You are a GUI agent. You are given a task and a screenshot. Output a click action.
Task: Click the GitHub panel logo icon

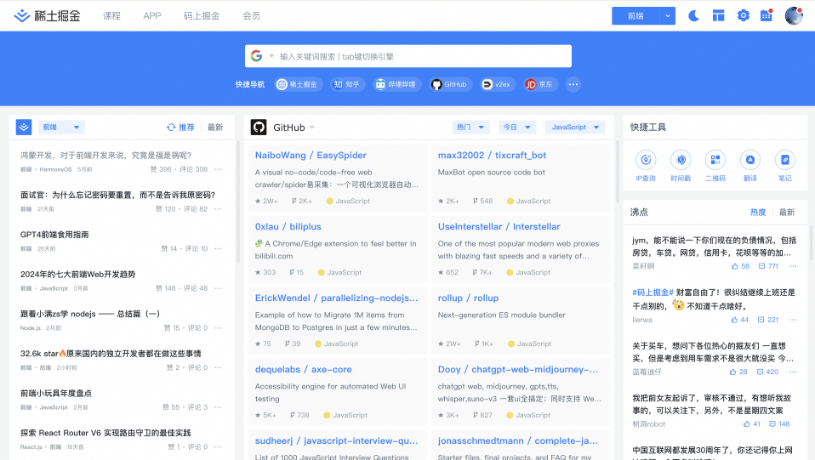[259, 127]
